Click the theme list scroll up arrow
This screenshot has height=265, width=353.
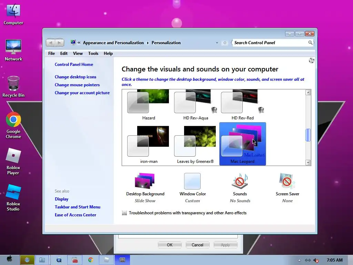point(308,92)
